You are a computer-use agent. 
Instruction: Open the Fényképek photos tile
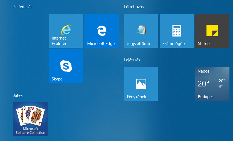[x=141, y=84]
